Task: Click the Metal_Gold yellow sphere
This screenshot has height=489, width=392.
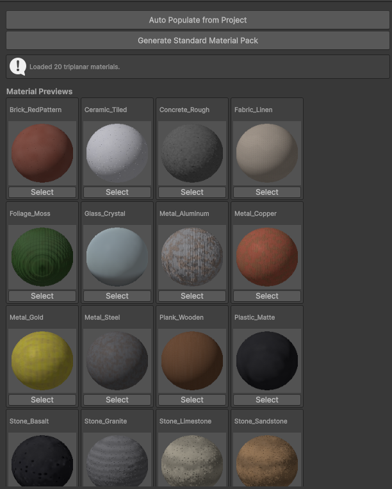Action: [42, 361]
